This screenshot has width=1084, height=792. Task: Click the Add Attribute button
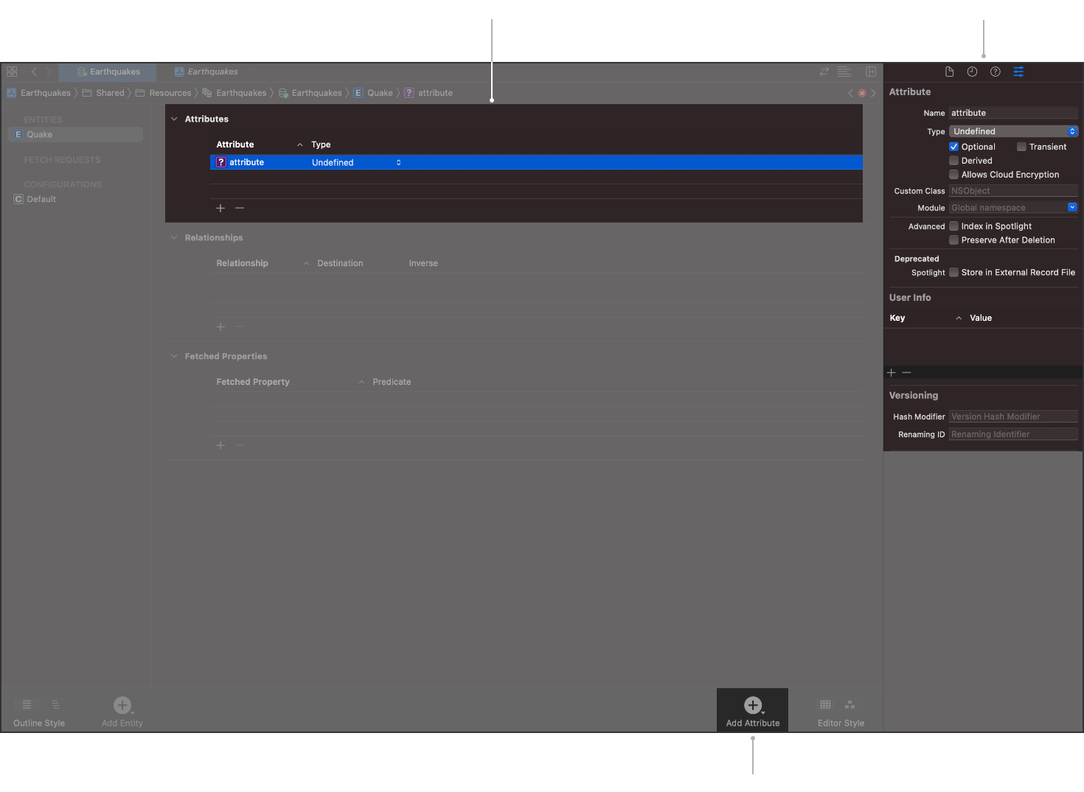pos(752,710)
